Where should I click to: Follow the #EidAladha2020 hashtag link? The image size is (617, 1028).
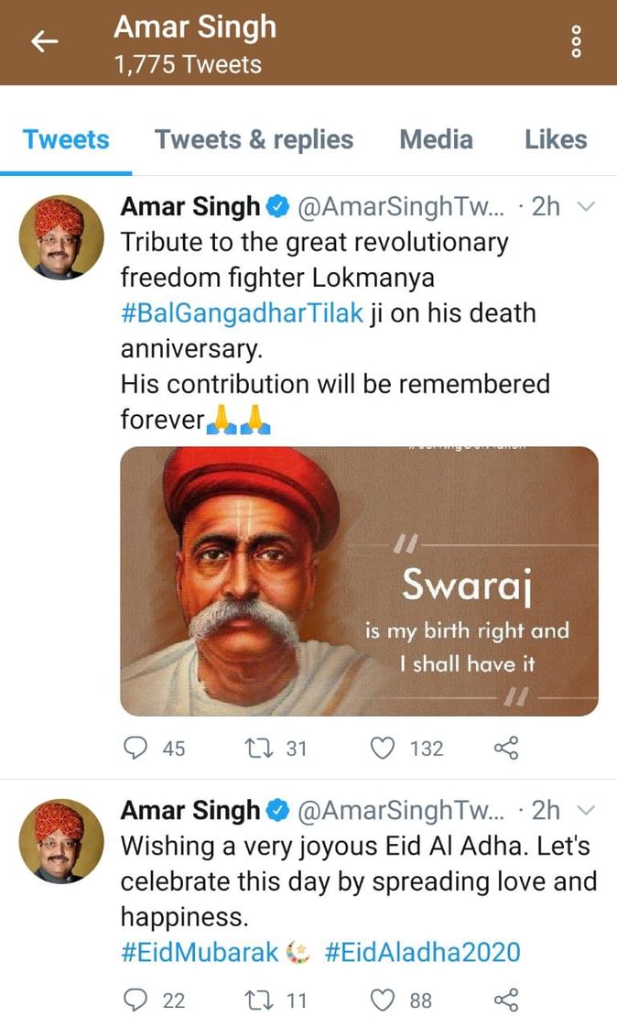[422, 951]
